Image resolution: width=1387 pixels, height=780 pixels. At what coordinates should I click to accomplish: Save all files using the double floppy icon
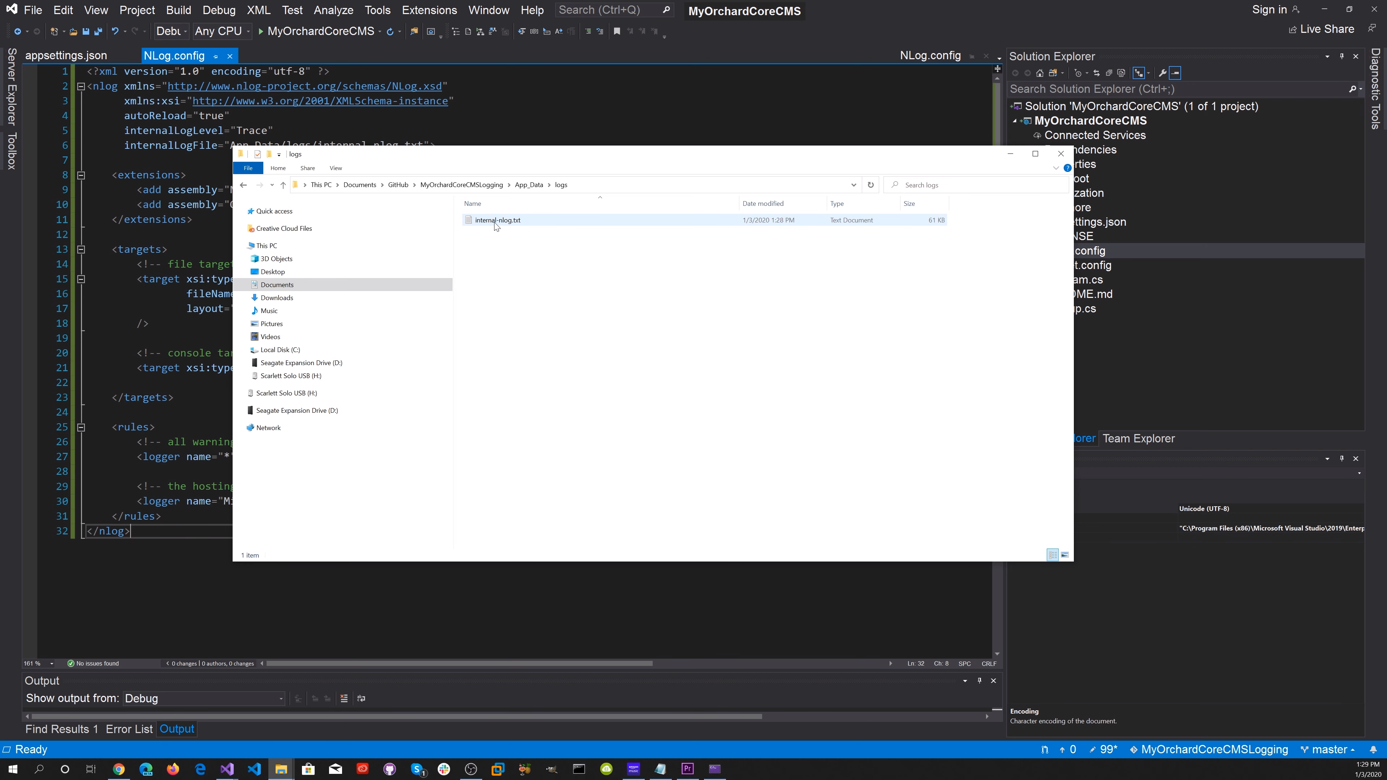[98, 32]
